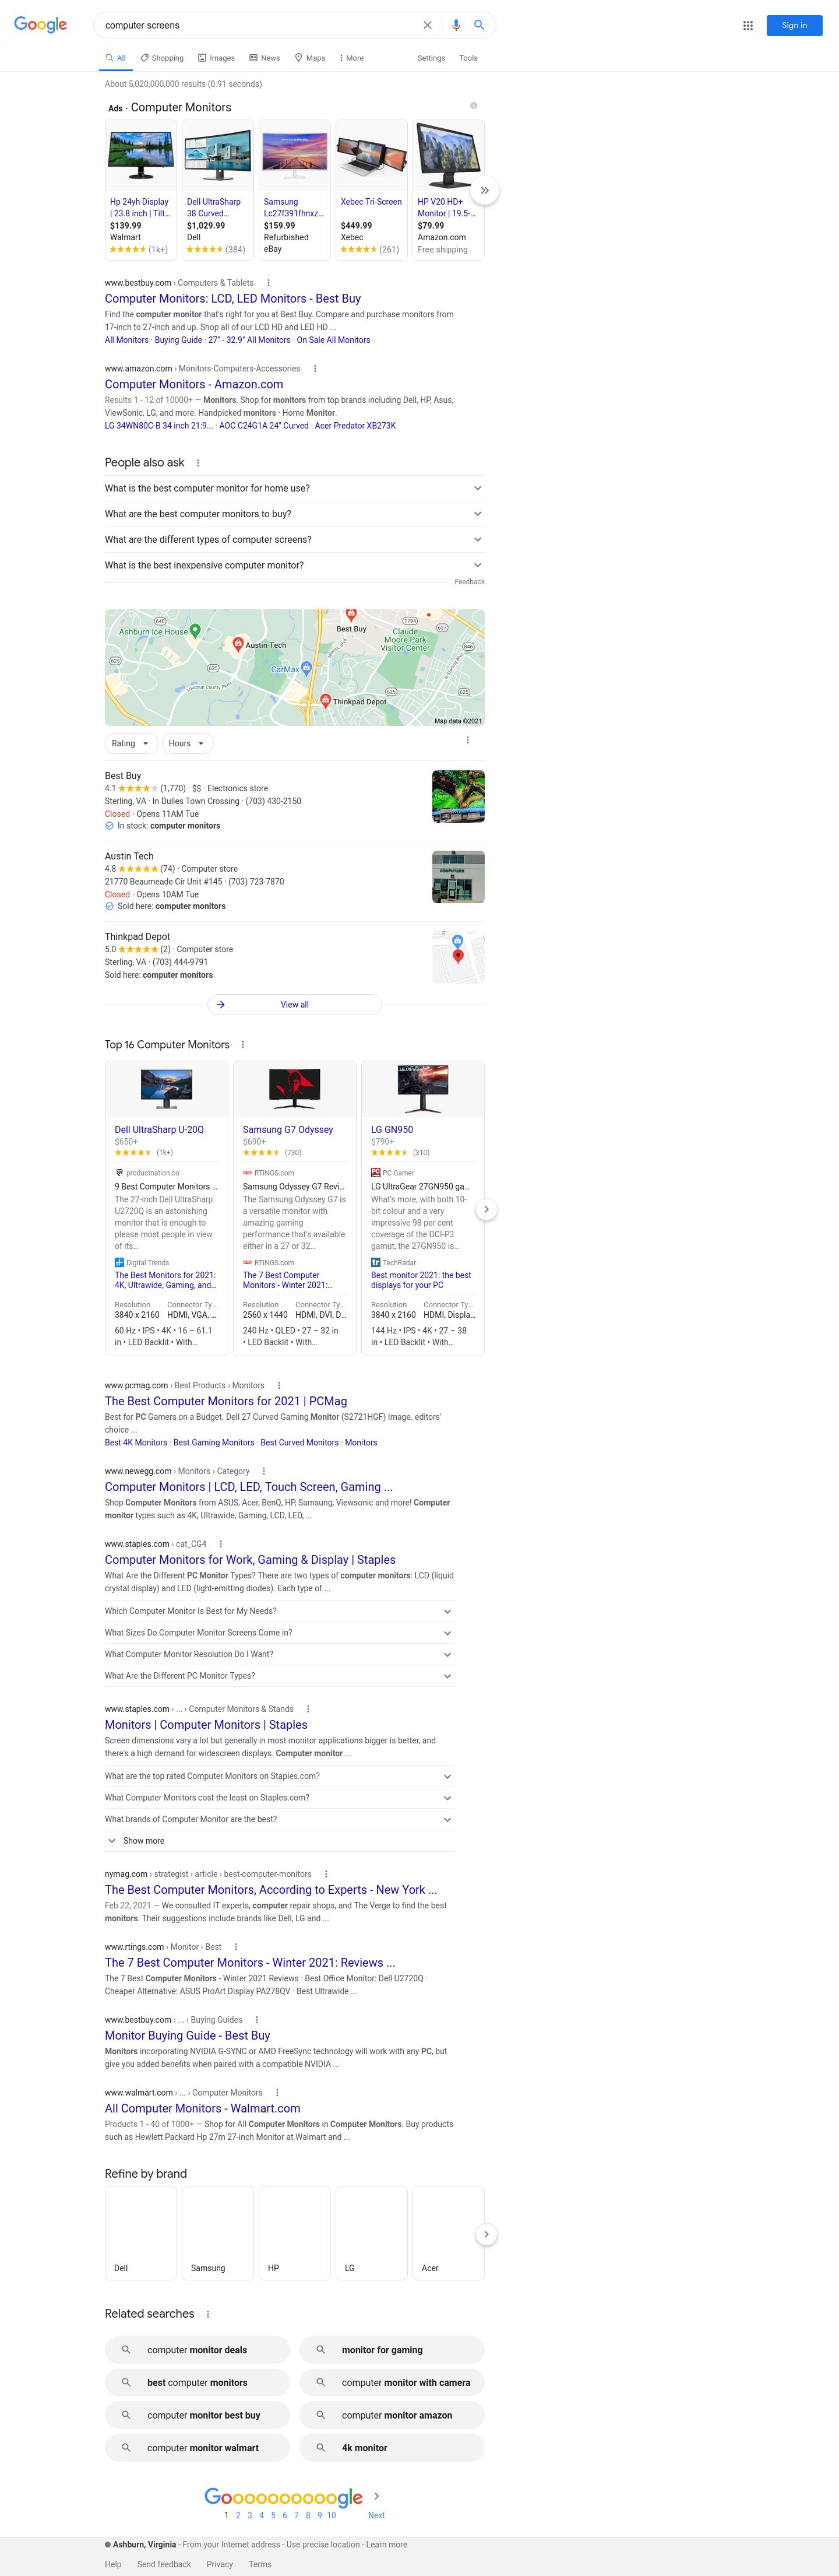Open the Best Buy store photo
The height and width of the screenshot is (2576, 839).
click(x=459, y=796)
